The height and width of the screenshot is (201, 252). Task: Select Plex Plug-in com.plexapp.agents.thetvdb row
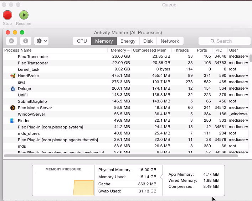point(125,140)
